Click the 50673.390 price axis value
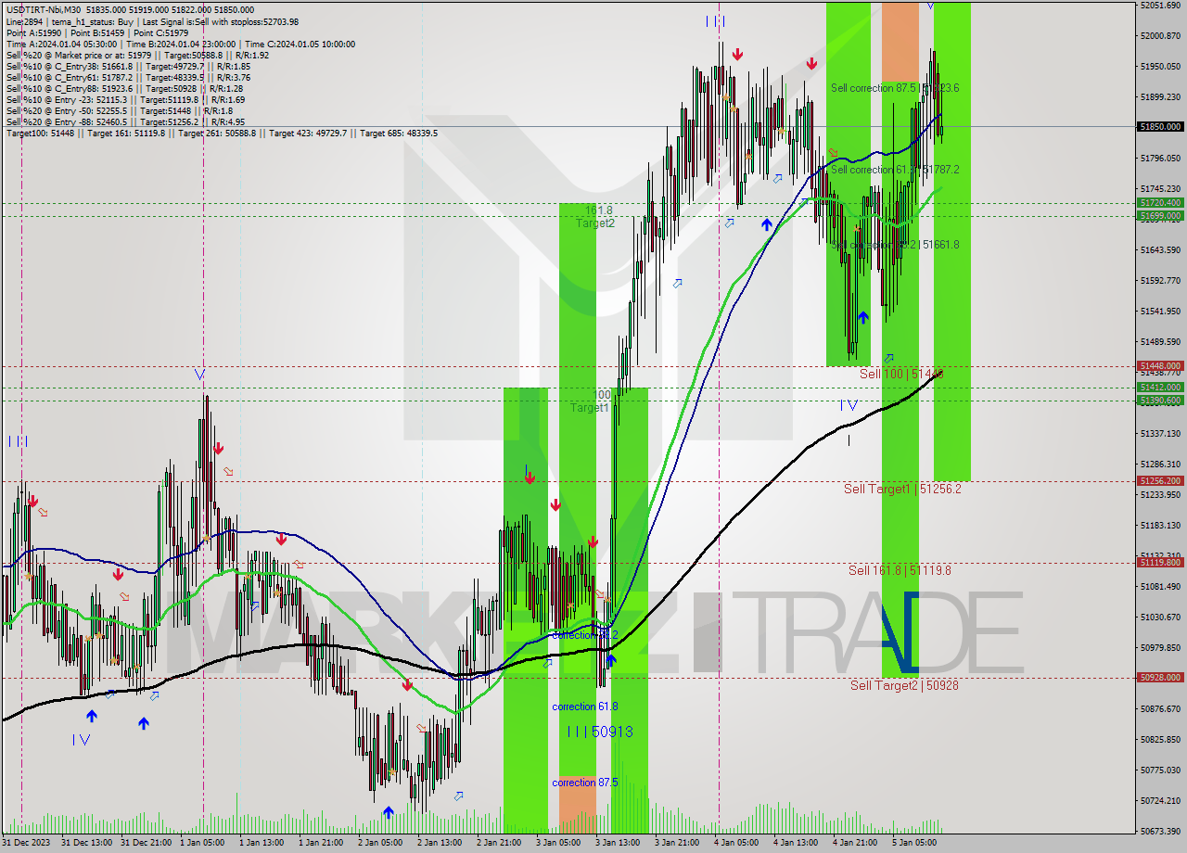The height and width of the screenshot is (853, 1187). (1160, 831)
